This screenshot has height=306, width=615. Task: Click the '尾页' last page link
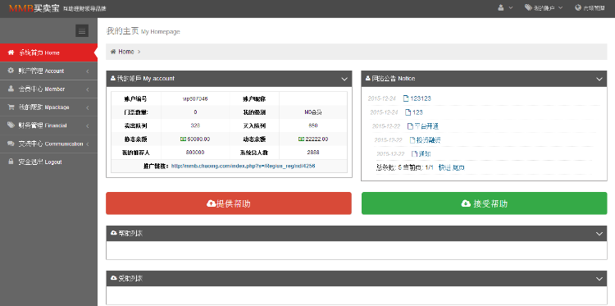coord(458,167)
